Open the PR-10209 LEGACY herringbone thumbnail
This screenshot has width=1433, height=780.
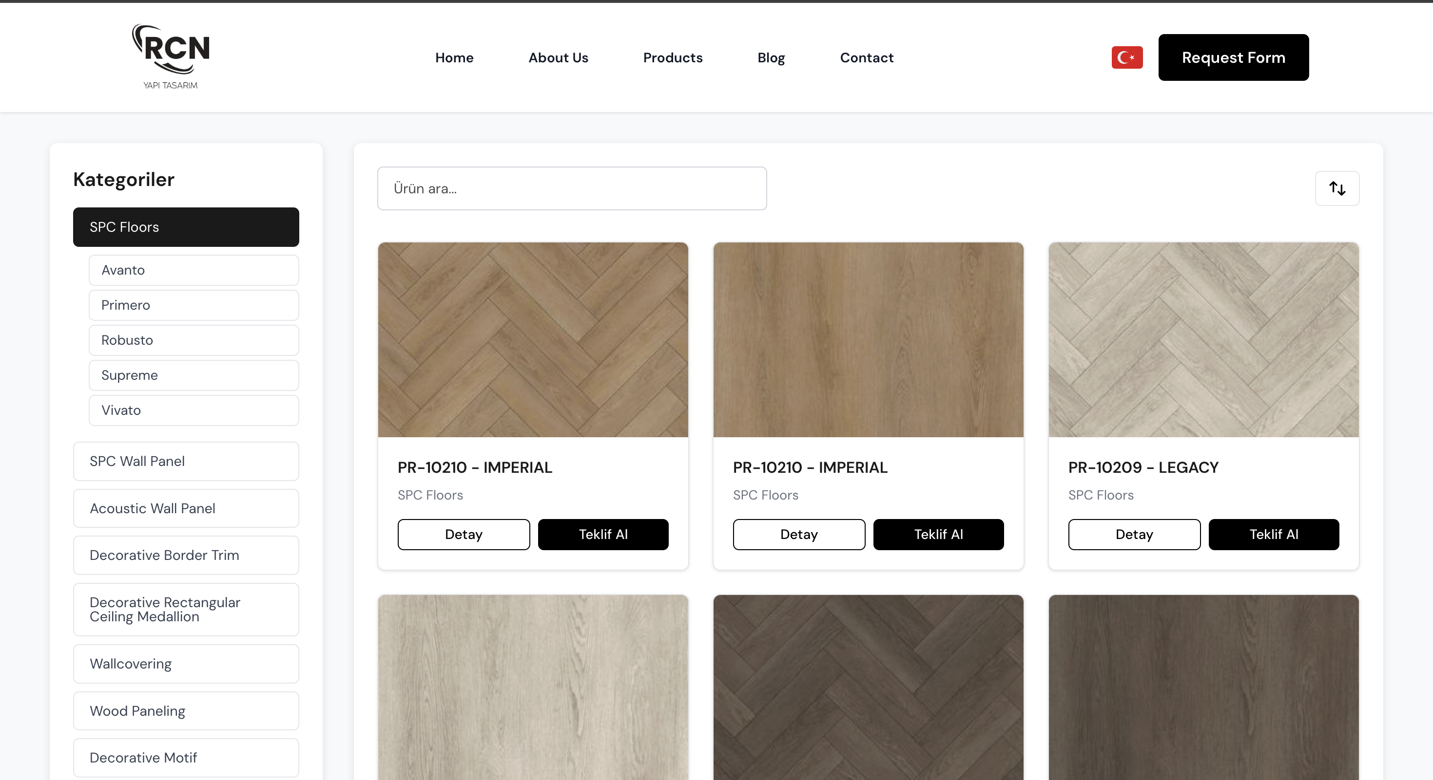pos(1203,339)
